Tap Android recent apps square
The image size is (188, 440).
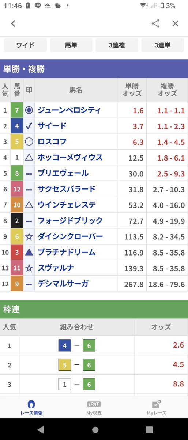click(149, 429)
